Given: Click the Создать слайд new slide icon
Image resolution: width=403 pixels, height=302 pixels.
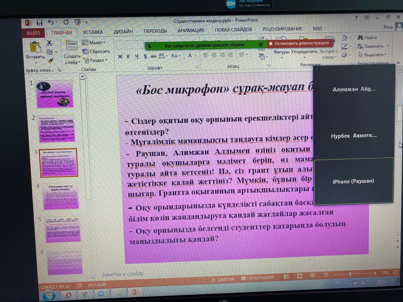Looking at the screenshot, I should 71,46.
